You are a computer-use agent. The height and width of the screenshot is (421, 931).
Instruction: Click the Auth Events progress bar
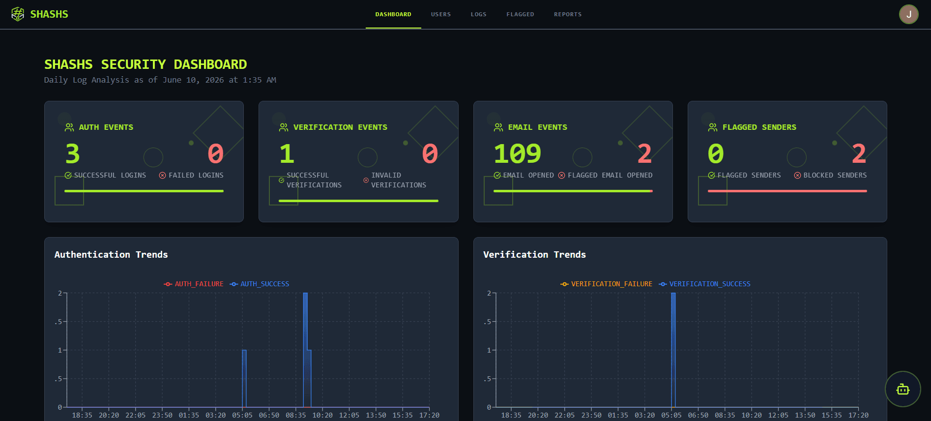coord(144,191)
